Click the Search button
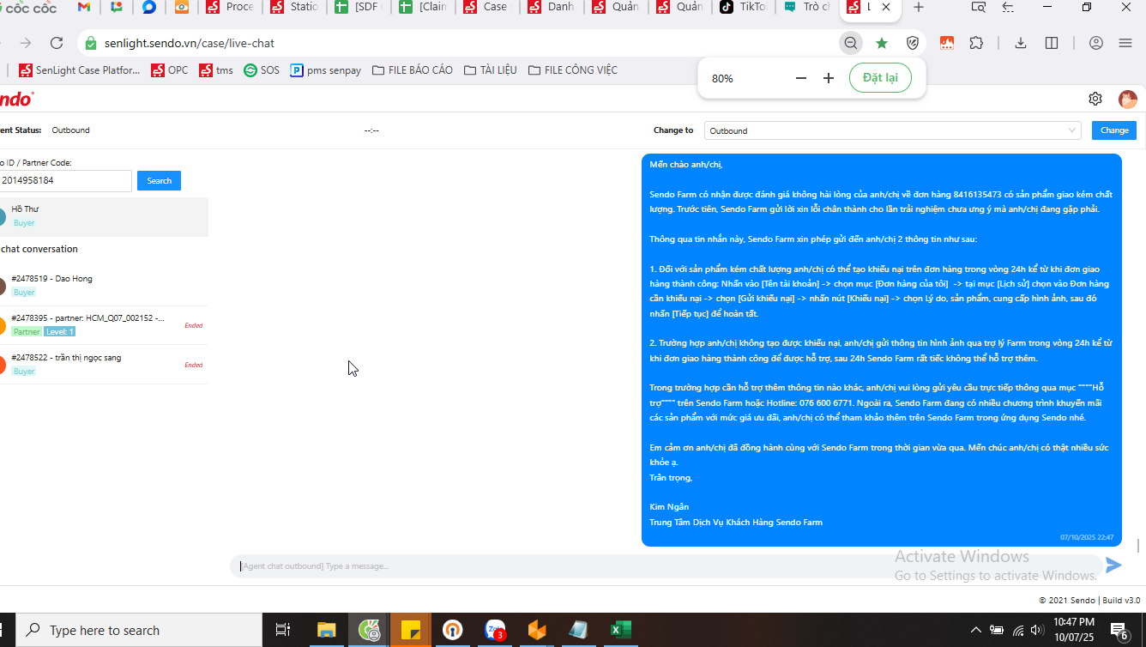This screenshot has width=1146, height=647. tap(159, 181)
